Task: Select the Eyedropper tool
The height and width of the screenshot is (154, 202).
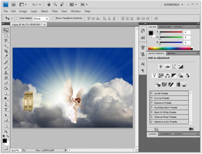Action: 6,56
